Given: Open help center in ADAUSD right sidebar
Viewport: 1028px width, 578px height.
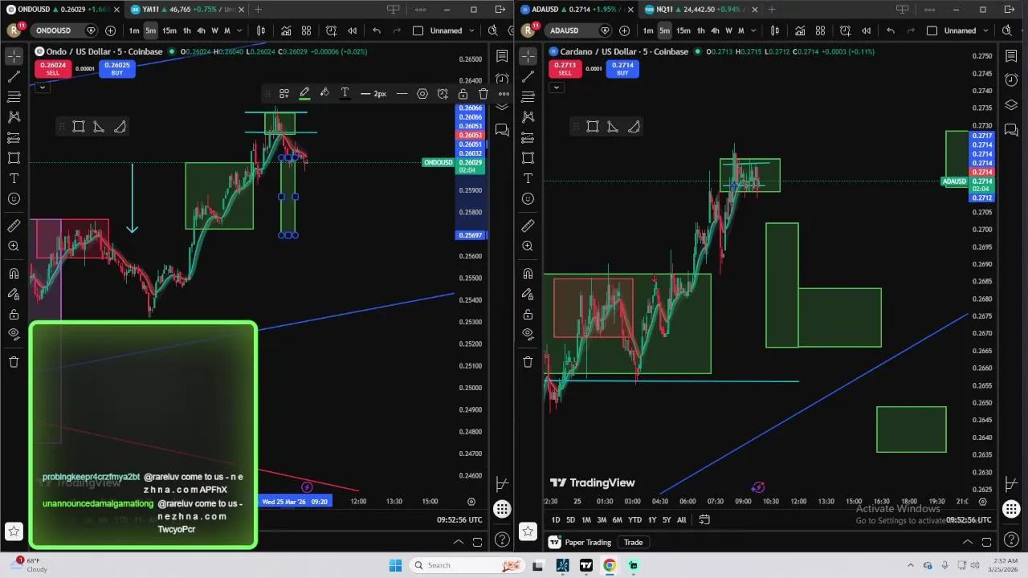Looking at the screenshot, I should pyautogui.click(x=1011, y=539).
